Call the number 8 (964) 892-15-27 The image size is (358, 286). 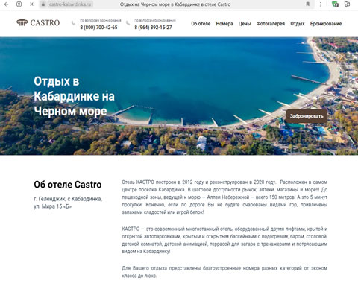[153, 28]
